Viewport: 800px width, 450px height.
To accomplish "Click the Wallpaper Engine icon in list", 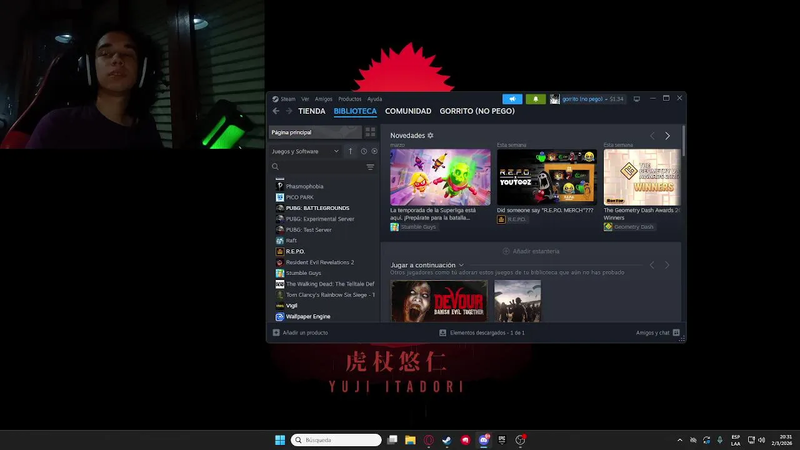I will pyautogui.click(x=280, y=316).
